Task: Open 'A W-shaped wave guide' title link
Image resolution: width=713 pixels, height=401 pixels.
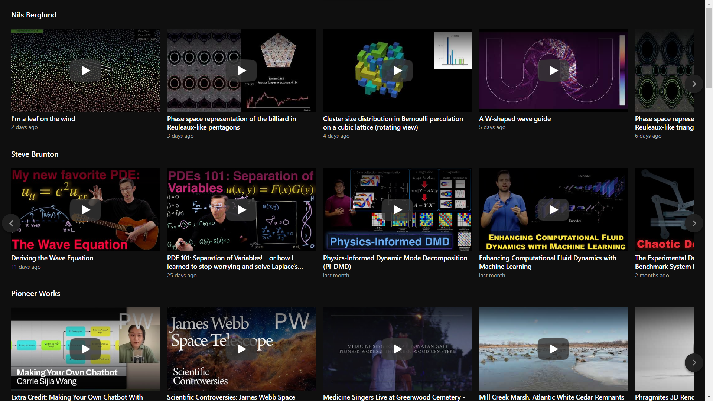Action: click(x=515, y=119)
